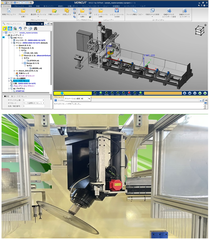Open オフセット combo box
Screen dimensions: 209x239
[x=34, y=103]
